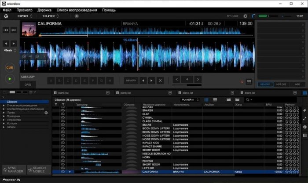Switch to the HOT CUE tab

click(x=281, y=84)
